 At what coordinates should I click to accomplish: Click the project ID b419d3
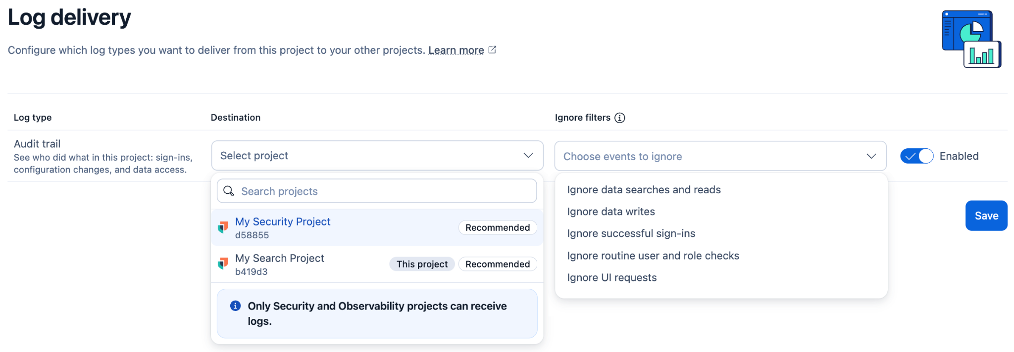pos(251,272)
